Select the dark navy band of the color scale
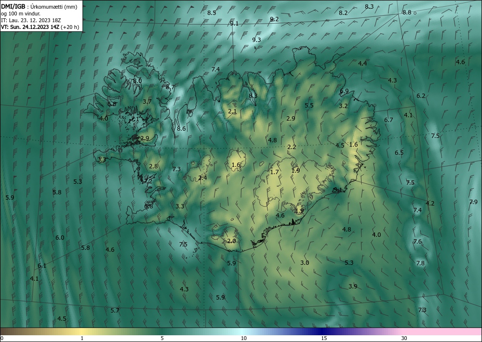The height and width of the screenshot is (342, 482). [321, 331]
